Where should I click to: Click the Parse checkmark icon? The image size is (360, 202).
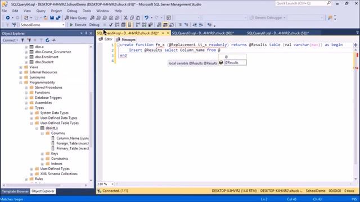[x=111, y=25]
